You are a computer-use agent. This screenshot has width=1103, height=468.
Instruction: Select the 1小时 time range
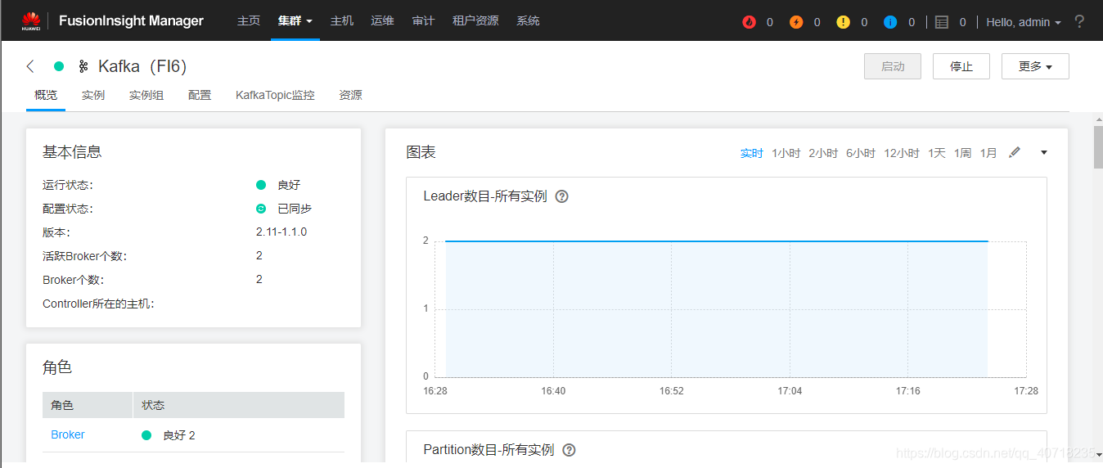point(786,153)
